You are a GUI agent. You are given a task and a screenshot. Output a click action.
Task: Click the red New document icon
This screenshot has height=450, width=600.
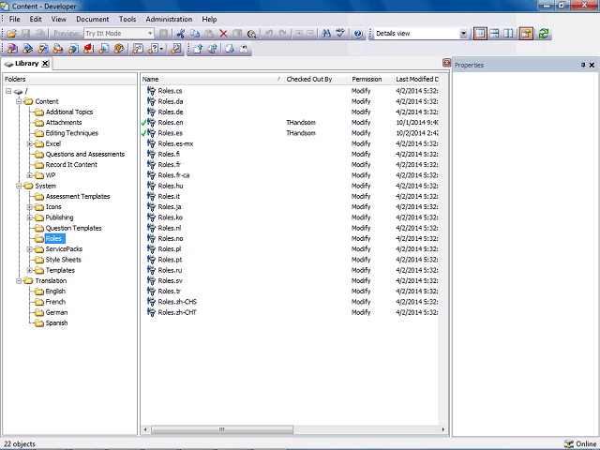pos(89,49)
